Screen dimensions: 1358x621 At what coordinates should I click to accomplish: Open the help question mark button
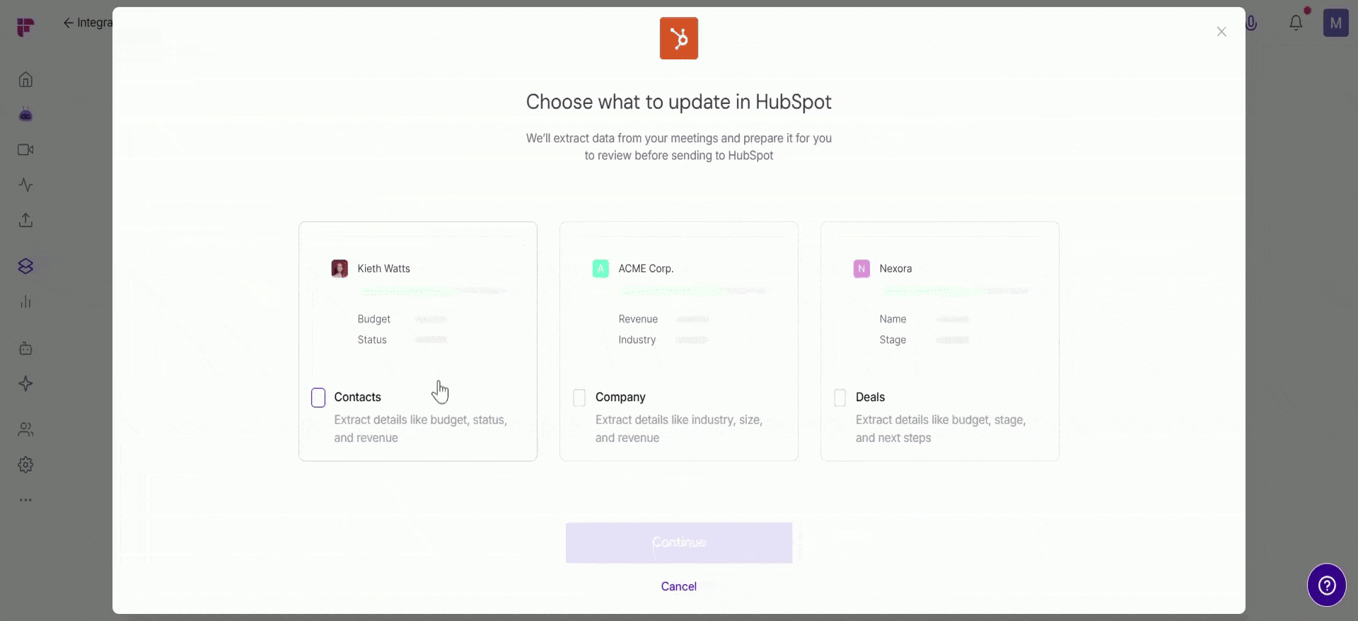(x=1327, y=585)
